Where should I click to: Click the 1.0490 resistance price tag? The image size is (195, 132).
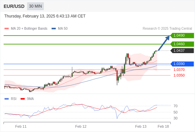point(182,36)
